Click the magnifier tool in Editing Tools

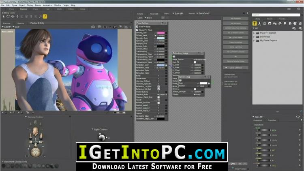40,17
